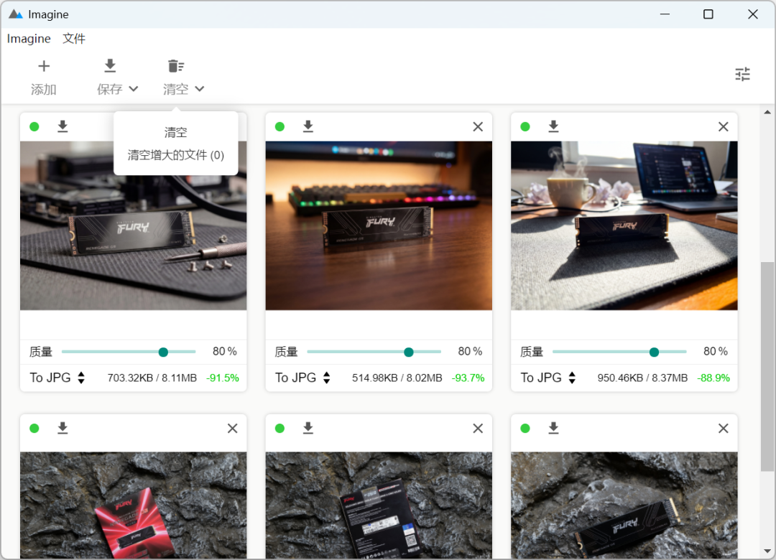
Task: Open the 文件 menu
Action: (74, 39)
